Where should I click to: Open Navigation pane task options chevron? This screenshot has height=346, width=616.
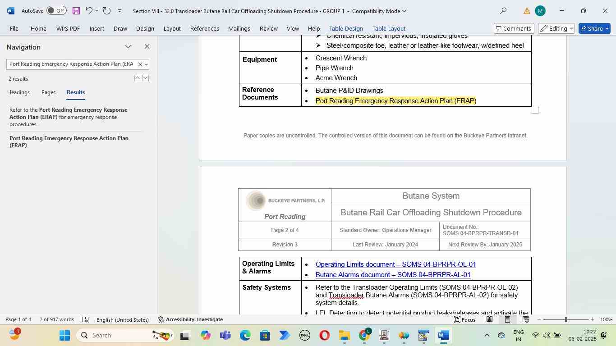click(128, 46)
